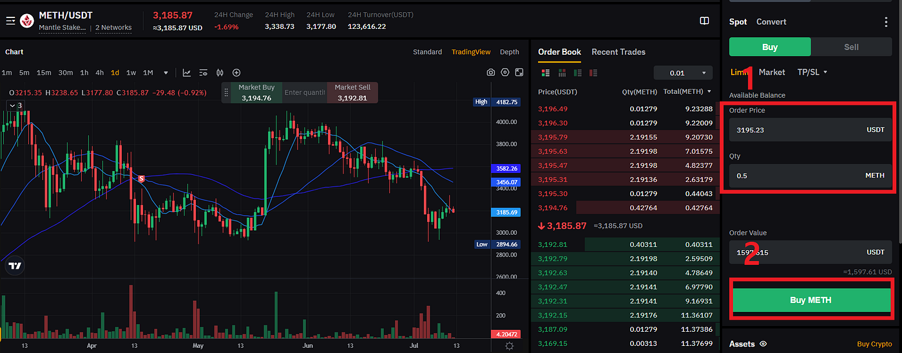902x353 pixels.
Task: Switch order book to vertical columns view
Action: [x=562, y=73]
